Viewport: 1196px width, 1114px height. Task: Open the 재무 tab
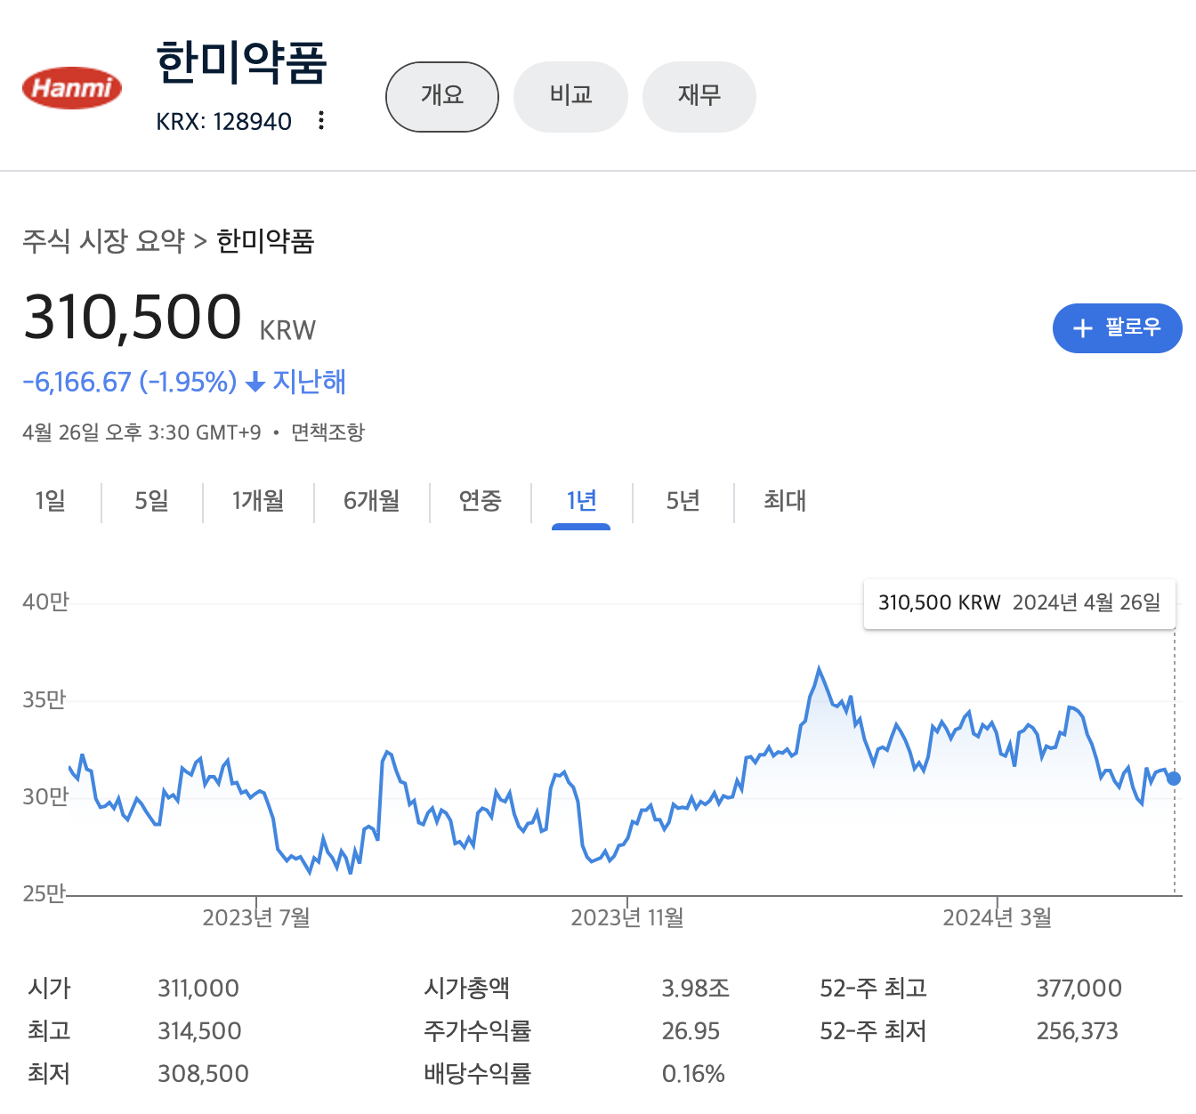[x=699, y=96]
